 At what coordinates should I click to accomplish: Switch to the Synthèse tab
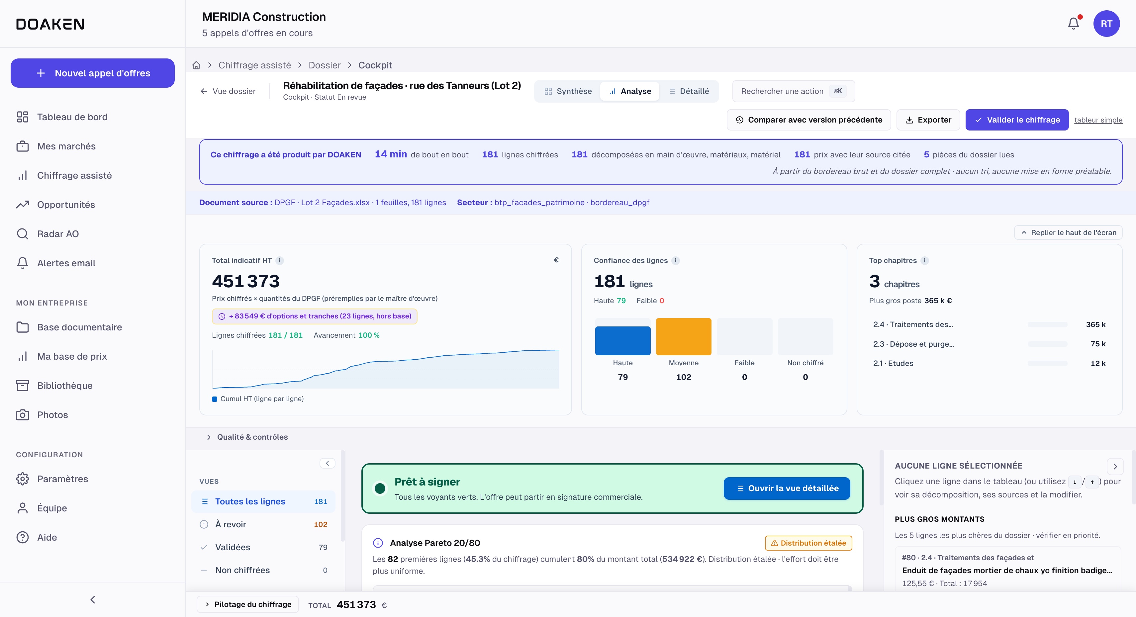tap(568, 91)
